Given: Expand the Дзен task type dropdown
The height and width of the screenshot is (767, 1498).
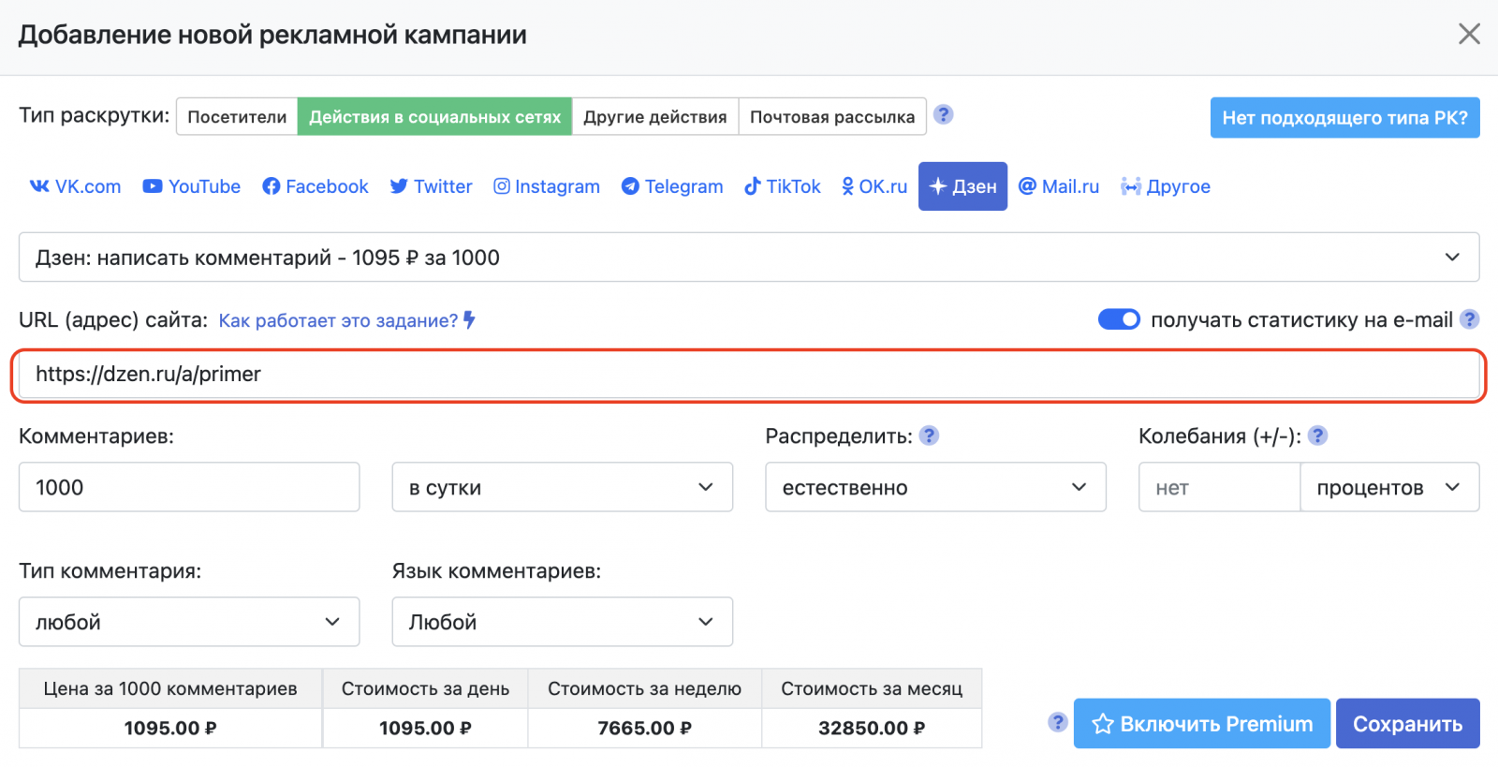Looking at the screenshot, I should click(x=749, y=258).
